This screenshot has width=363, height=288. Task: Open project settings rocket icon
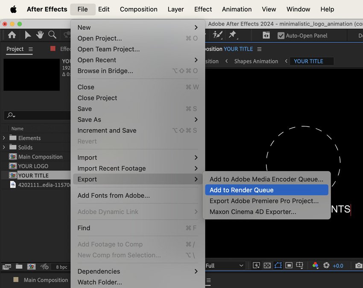coord(44,267)
